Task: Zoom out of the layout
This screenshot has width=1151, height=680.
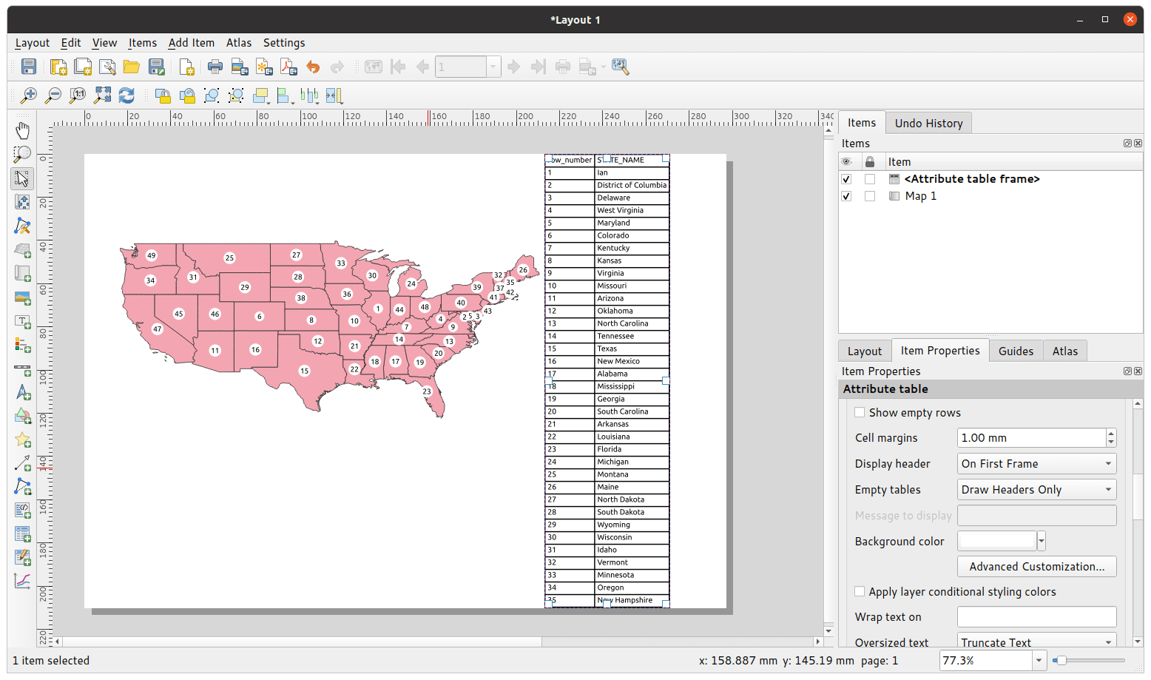Action: click(x=53, y=95)
